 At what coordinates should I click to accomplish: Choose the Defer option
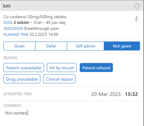point(51,46)
